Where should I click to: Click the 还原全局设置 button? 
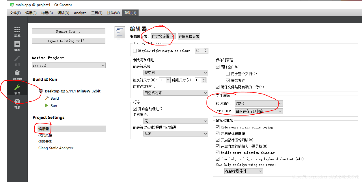click(189, 37)
